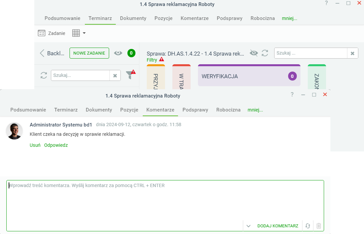This screenshot has width=364, height=234.
Task: Click the board Szukaj ... search field
Action: click(x=311, y=53)
